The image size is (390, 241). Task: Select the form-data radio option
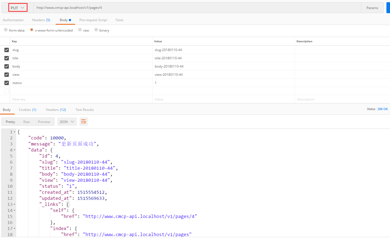pyautogui.click(x=6, y=30)
